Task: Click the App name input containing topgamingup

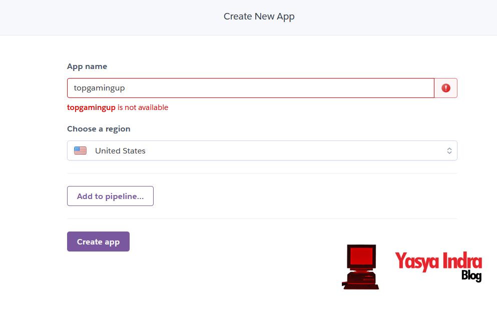Action: (x=250, y=88)
